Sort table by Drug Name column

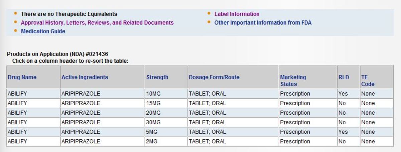tap(22, 77)
